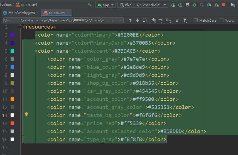238x155 pixels.
Task: Click the value #ff9500
Action: pos(143,99)
